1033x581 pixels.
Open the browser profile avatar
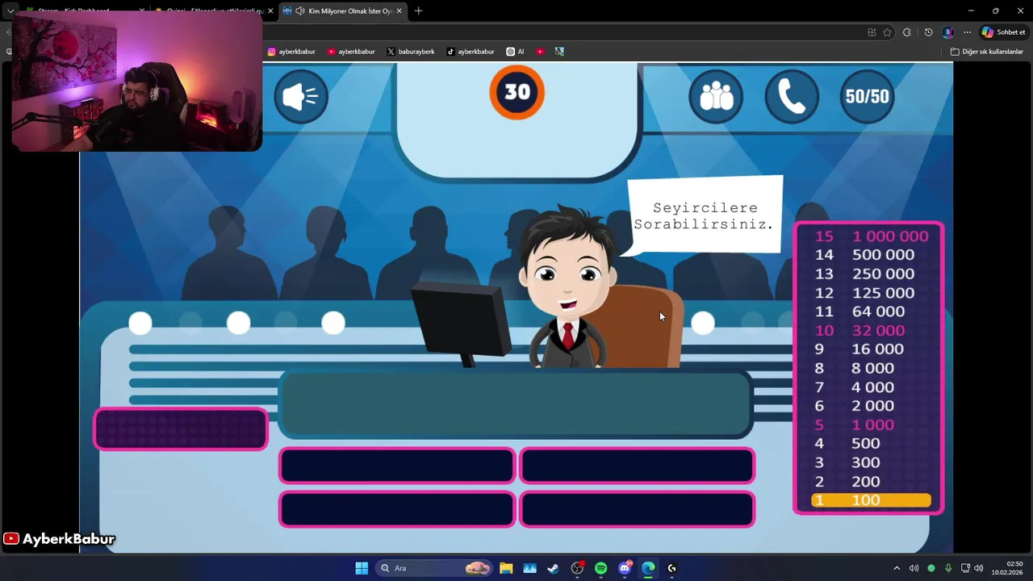(x=947, y=32)
